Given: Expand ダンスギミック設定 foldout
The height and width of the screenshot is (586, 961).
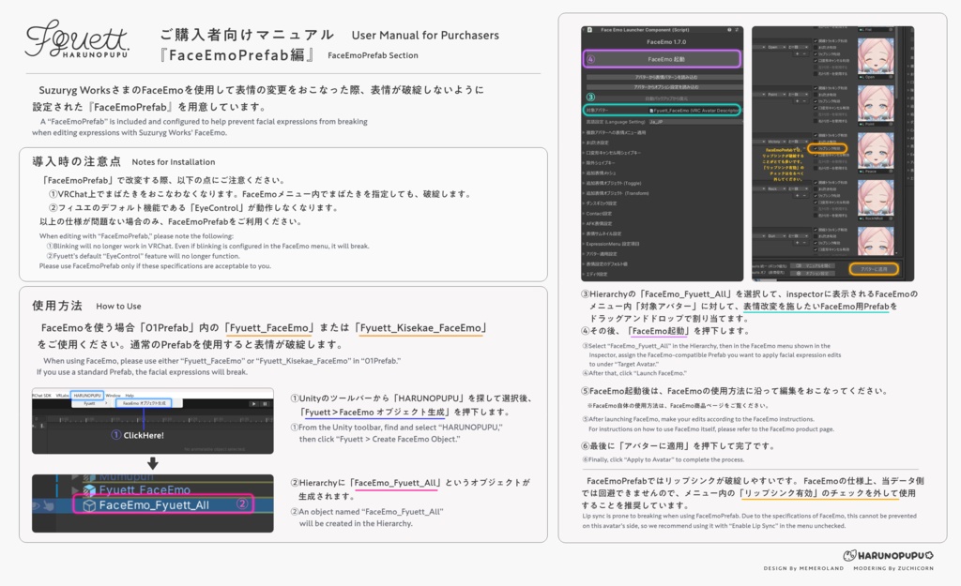Looking at the screenshot, I should (x=584, y=203).
